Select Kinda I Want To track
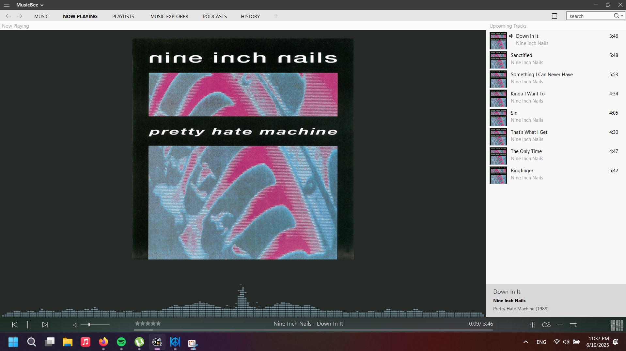Image resolution: width=626 pixels, height=351 pixels. coord(556,98)
